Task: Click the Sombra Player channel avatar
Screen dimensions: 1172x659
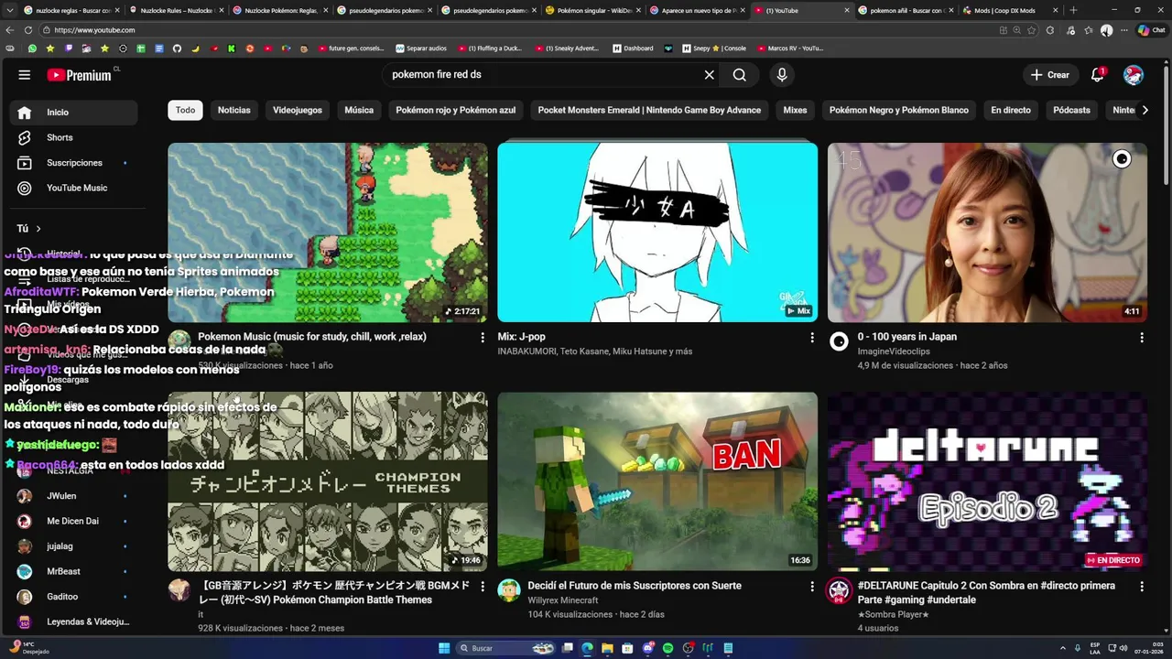Action: (839, 590)
